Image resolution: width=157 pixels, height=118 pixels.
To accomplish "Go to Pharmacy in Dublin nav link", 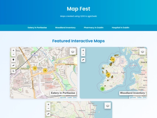I will point(94,28).
